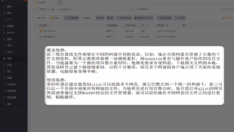Go back with the left arrow button

(x=36, y=9)
